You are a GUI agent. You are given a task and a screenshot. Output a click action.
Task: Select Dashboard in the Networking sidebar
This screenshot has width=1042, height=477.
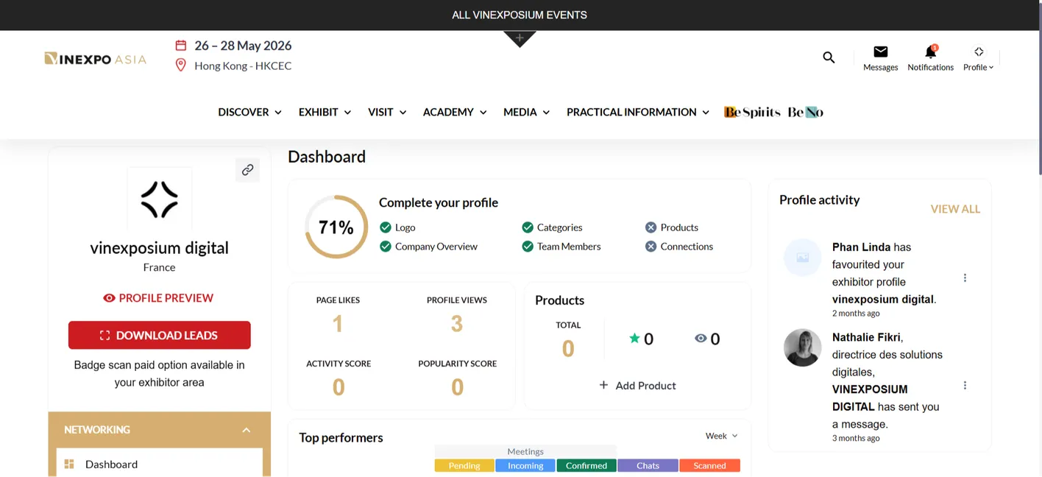(160, 464)
